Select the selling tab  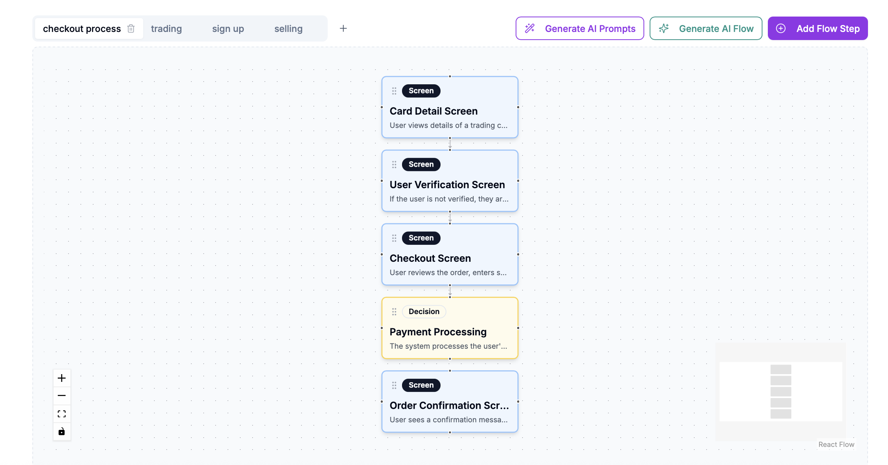pyautogui.click(x=288, y=28)
